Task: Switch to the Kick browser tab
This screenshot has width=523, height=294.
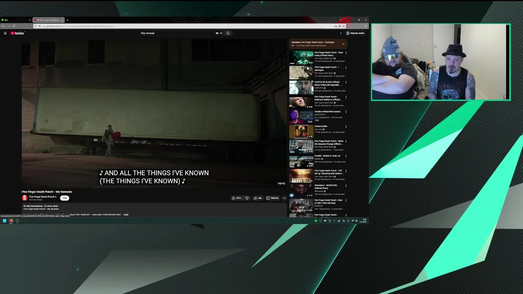Action: [16, 20]
